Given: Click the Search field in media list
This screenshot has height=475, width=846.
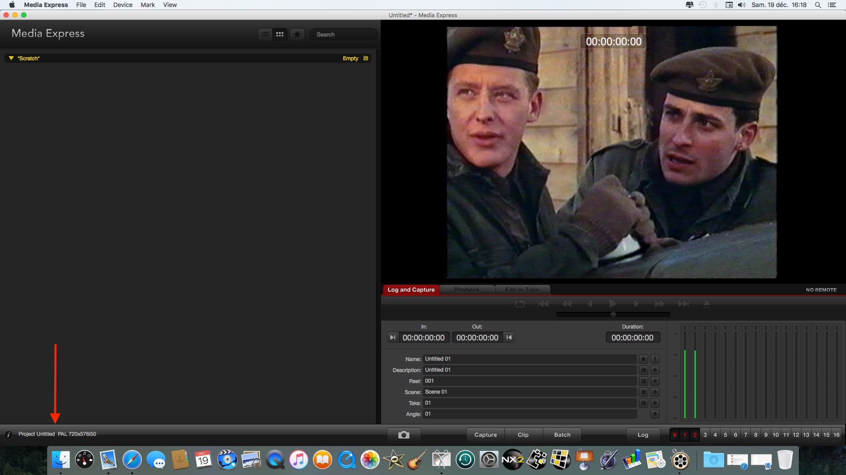Looking at the screenshot, I should click(344, 34).
